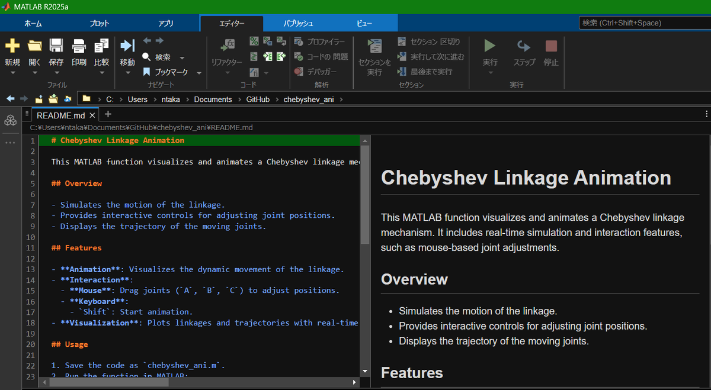
Task: Click the comment (%) code icon
Action: pyautogui.click(x=254, y=41)
